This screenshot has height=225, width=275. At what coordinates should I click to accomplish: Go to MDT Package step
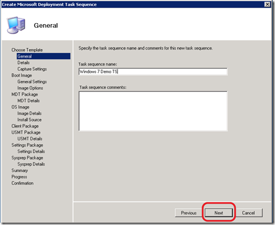point(25,94)
